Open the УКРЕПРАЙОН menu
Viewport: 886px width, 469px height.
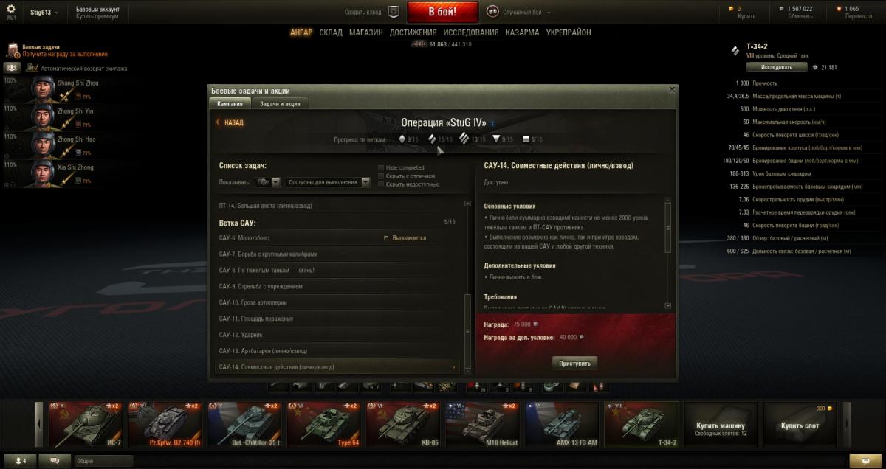[569, 32]
